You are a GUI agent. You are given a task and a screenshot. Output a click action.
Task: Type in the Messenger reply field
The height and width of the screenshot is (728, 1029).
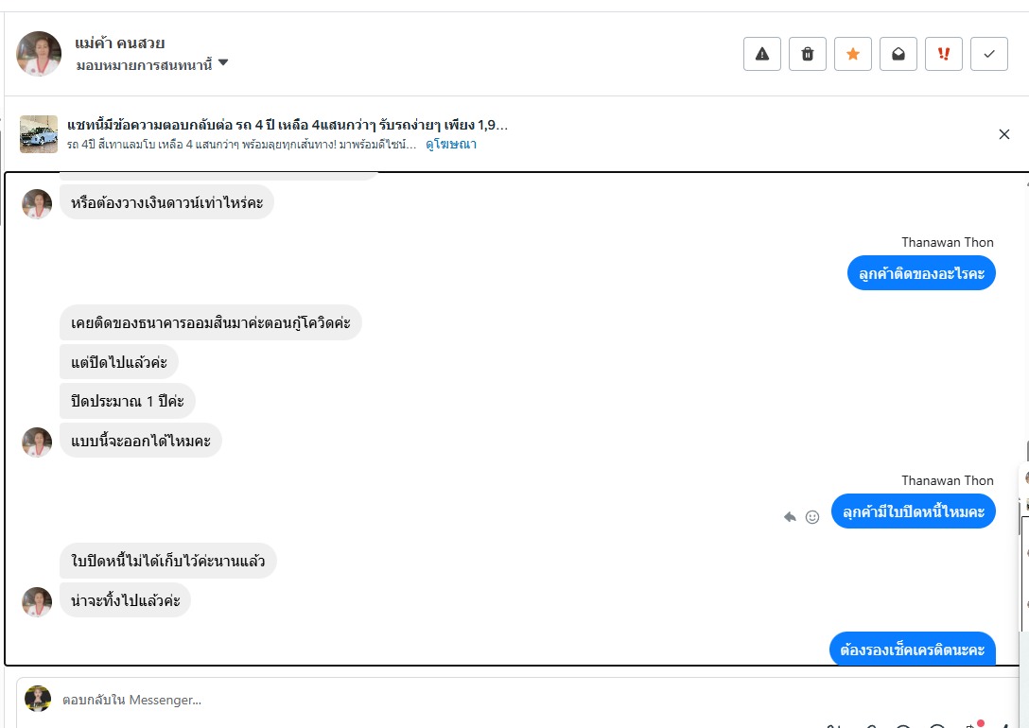point(378,701)
